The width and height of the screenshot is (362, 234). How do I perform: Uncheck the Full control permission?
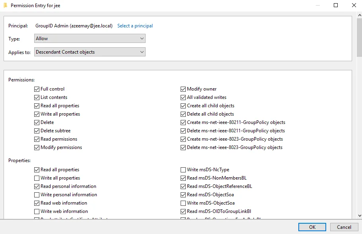(x=37, y=89)
